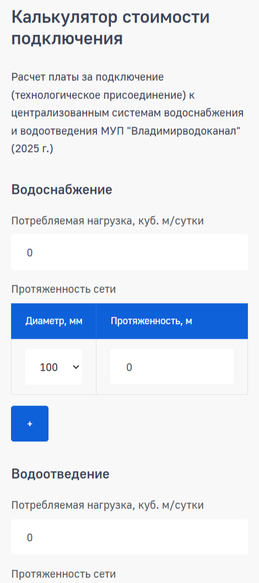Click the Водоотведение section heading

coord(60,474)
